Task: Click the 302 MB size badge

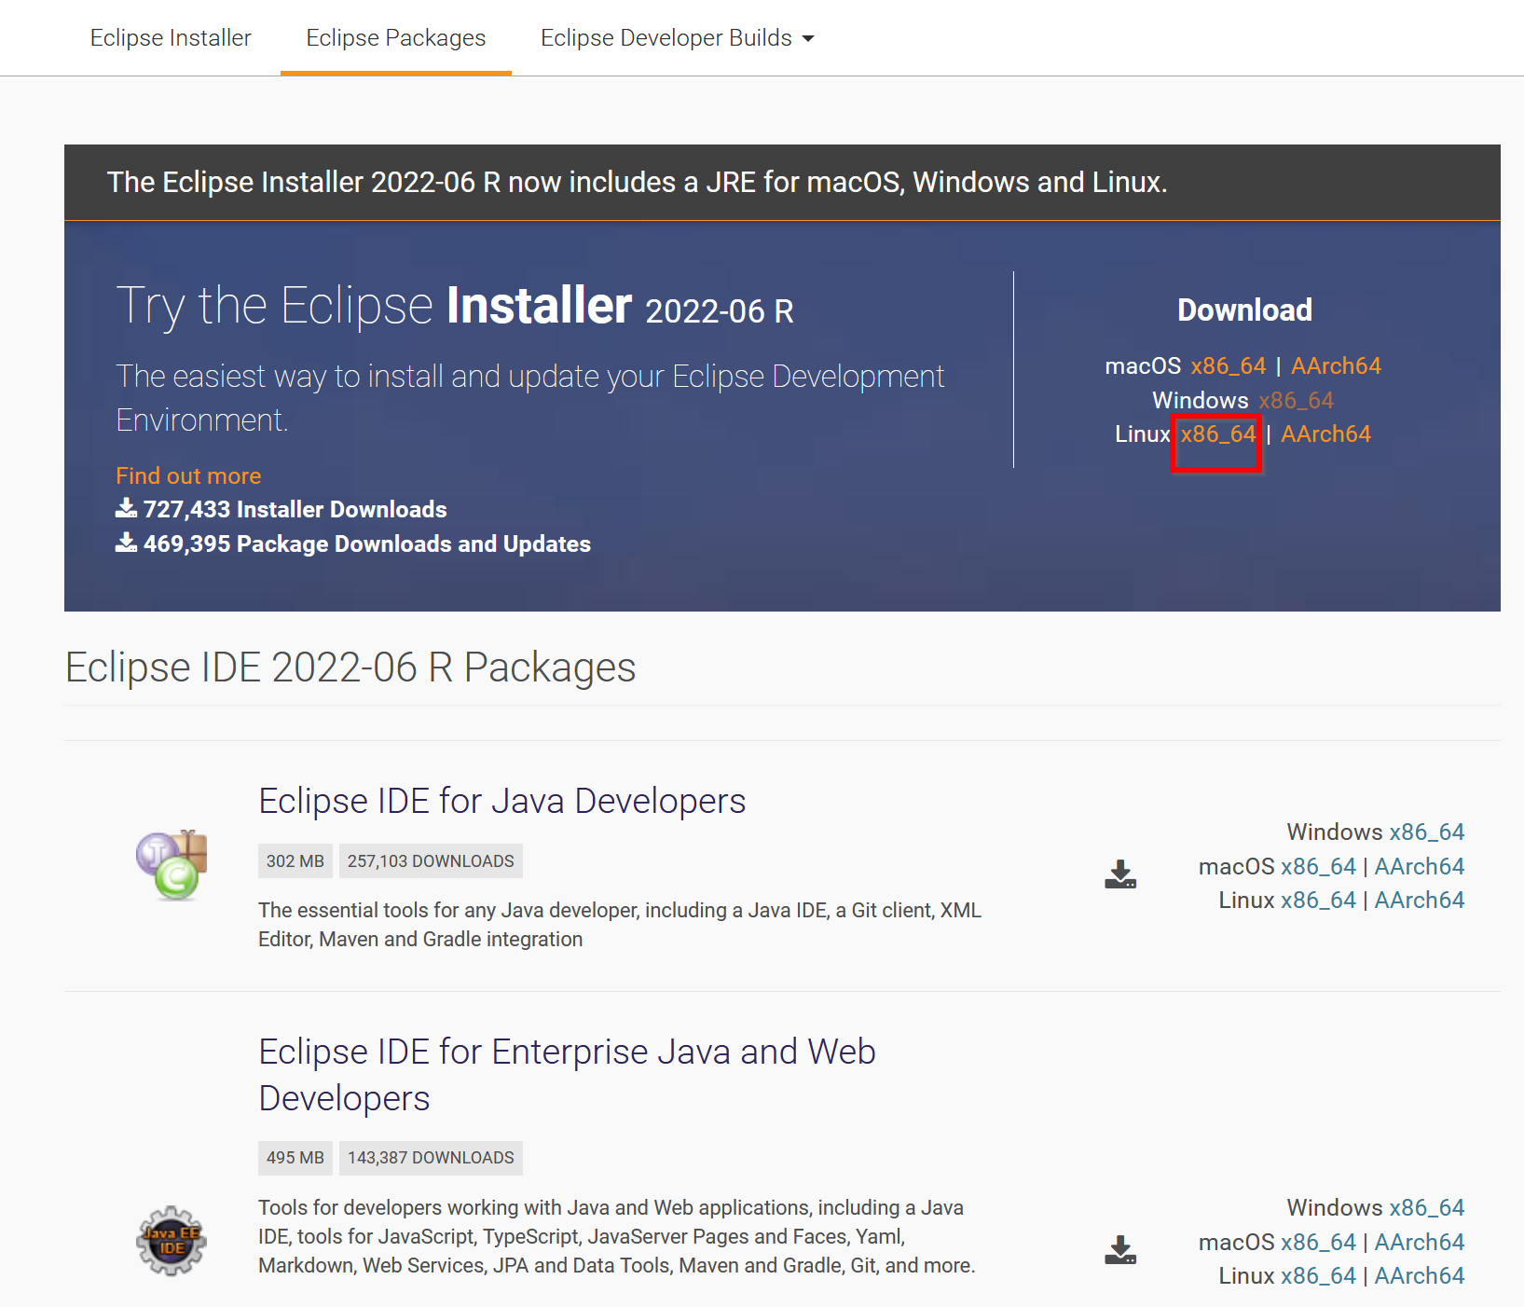Action: pos(295,861)
